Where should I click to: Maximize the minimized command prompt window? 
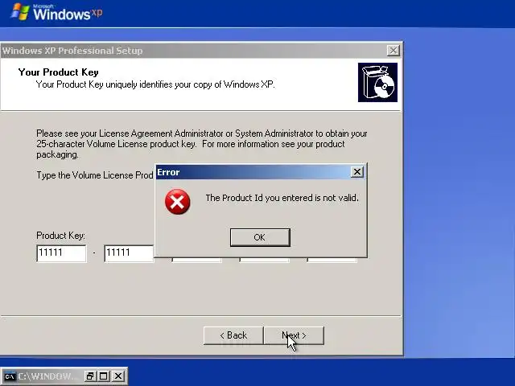click(104, 376)
